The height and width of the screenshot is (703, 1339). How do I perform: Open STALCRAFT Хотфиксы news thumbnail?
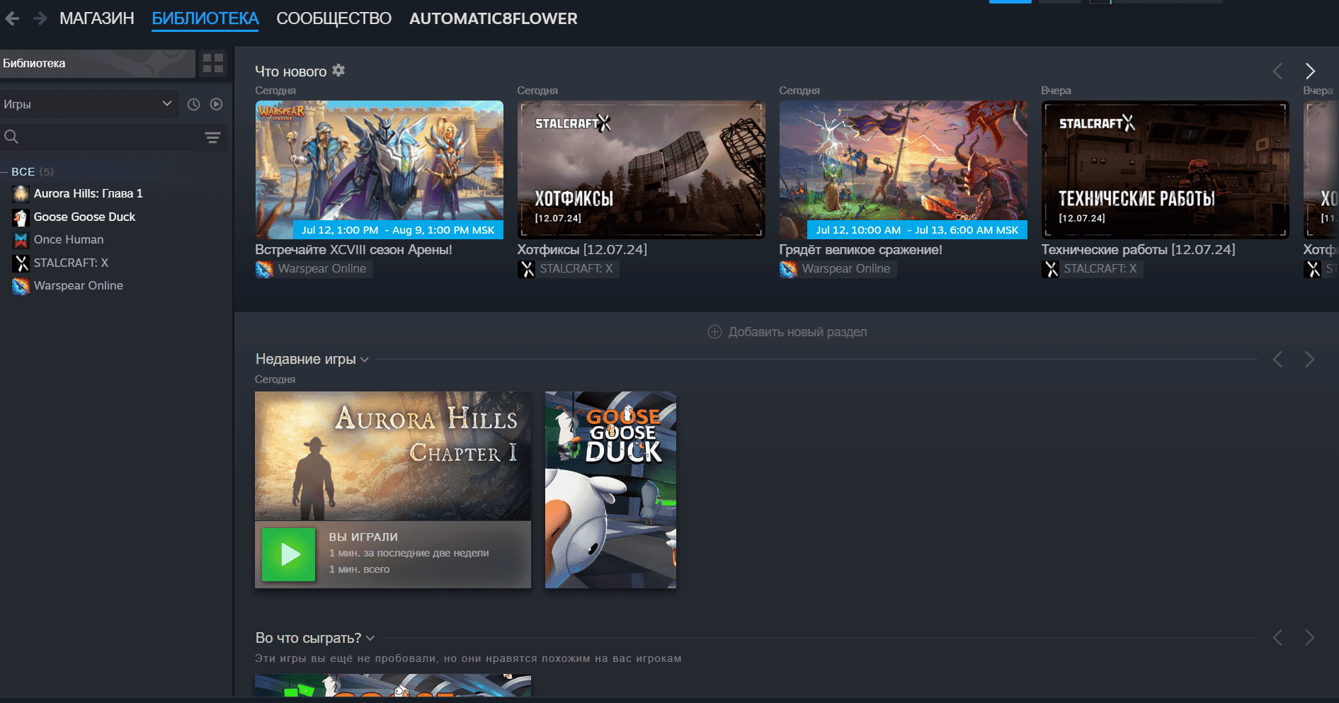coord(642,170)
